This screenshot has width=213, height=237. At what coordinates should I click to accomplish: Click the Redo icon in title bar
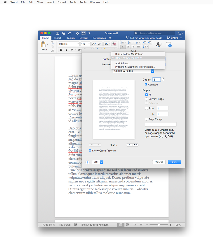point(77,33)
